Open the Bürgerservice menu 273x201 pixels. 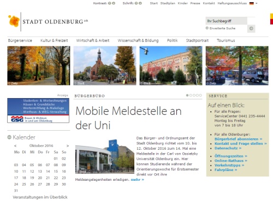point(20,40)
